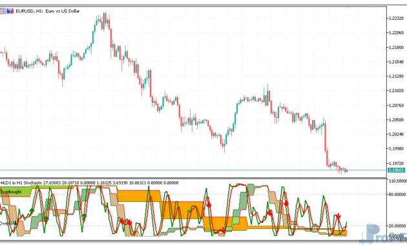The image size is (407, 245).
Task: Click the current price tag 1.19601
Action: (x=396, y=170)
